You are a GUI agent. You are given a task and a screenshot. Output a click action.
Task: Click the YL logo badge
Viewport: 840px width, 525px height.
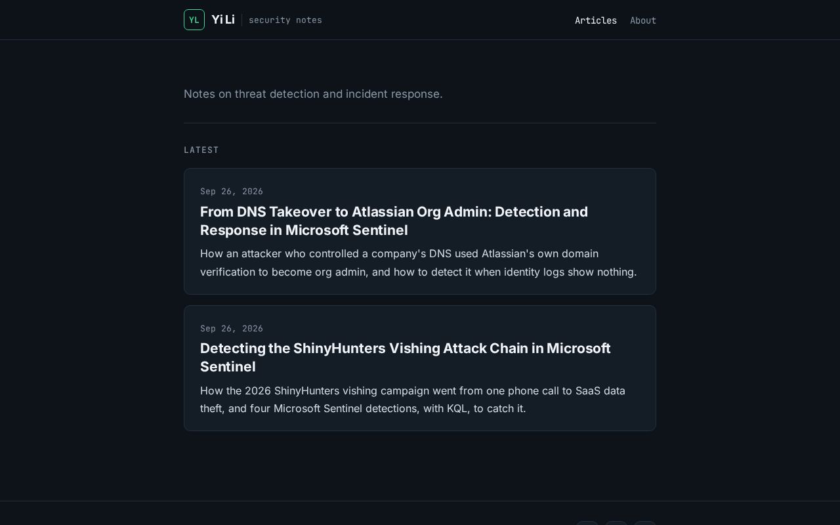194,20
